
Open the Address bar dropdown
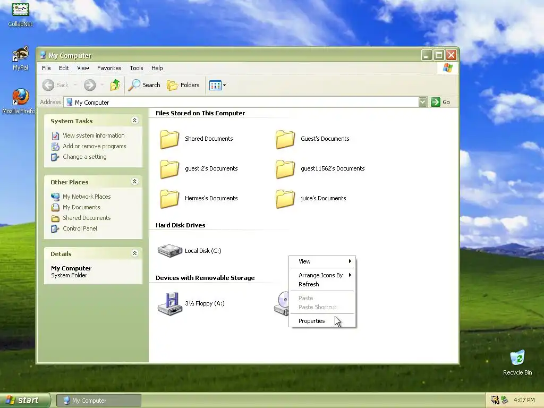[422, 102]
